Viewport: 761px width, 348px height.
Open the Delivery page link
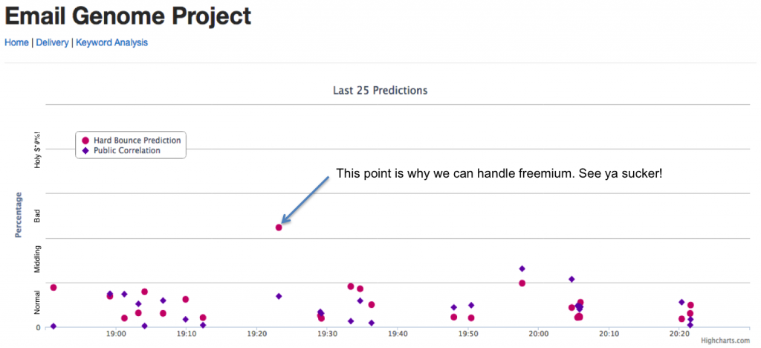(x=52, y=42)
